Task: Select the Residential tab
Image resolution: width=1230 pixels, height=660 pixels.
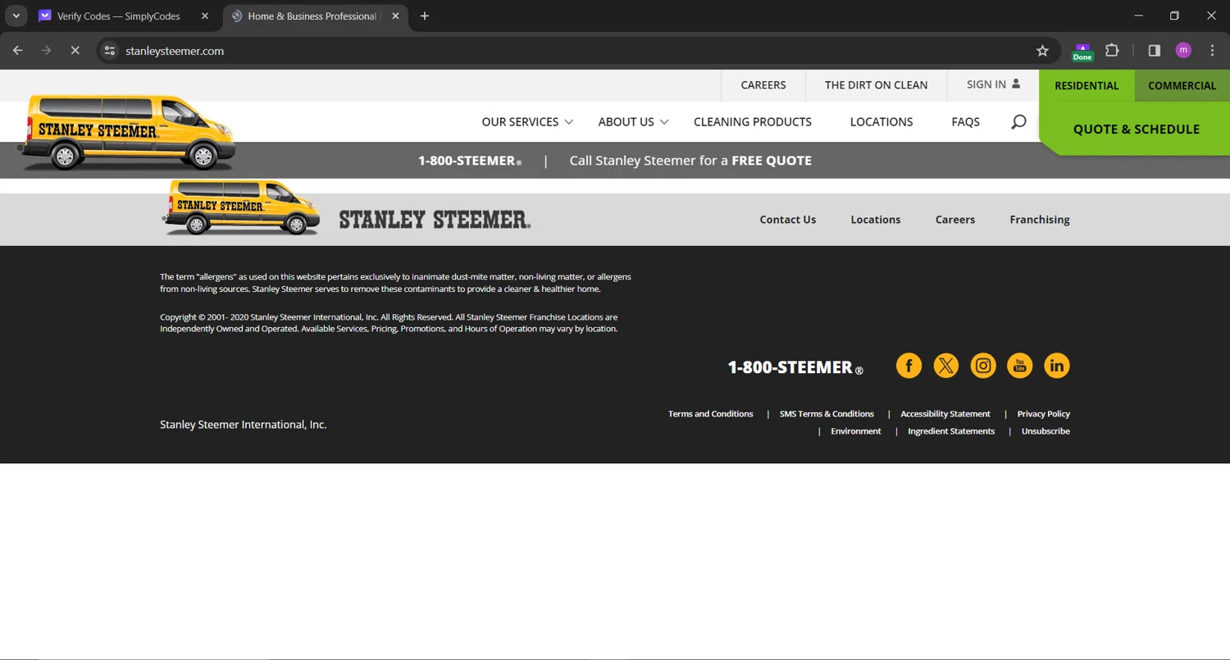Action: (x=1086, y=85)
